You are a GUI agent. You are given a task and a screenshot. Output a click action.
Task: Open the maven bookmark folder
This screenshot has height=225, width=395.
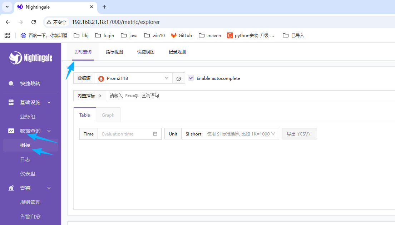click(210, 35)
